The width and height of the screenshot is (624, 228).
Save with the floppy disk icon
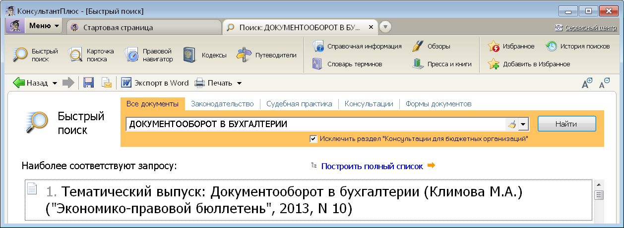coord(89,83)
